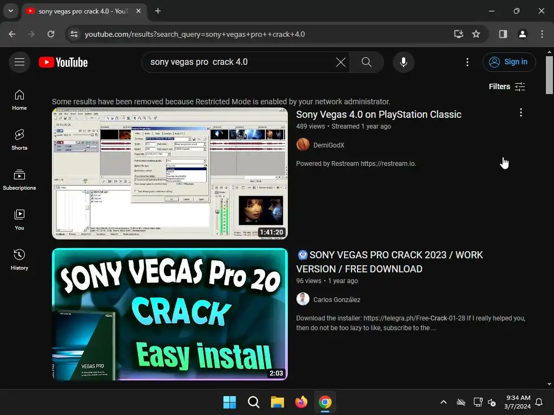The height and width of the screenshot is (415, 554).
Task: Click Carlos González channel avatar
Action: (x=303, y=299)
